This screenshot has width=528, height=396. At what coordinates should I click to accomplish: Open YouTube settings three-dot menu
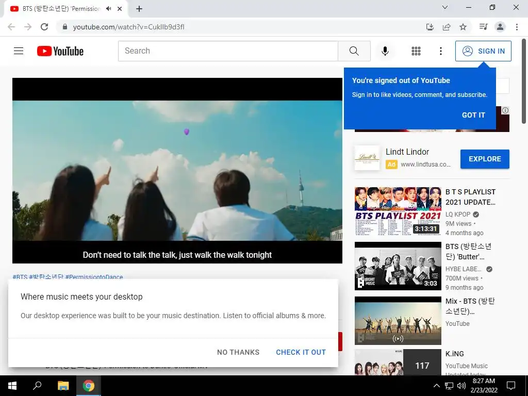(x=440, y=51)
